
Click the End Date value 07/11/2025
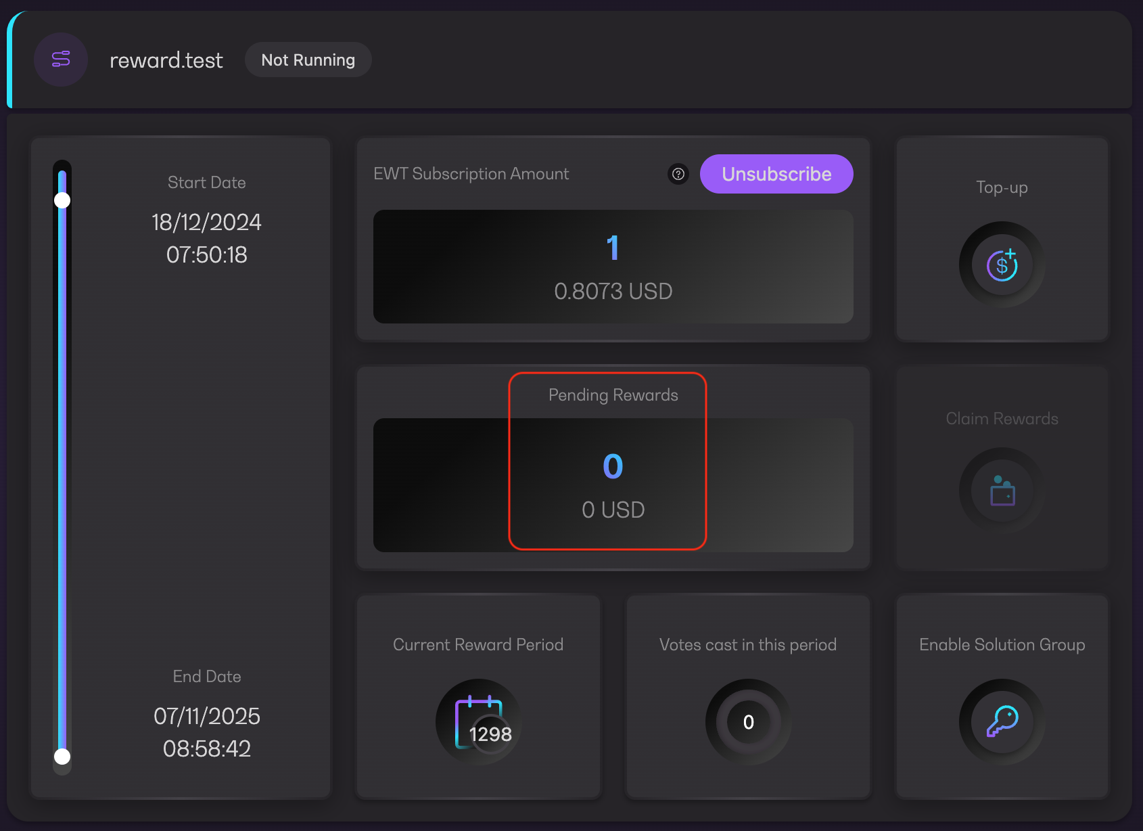(206, 717)
